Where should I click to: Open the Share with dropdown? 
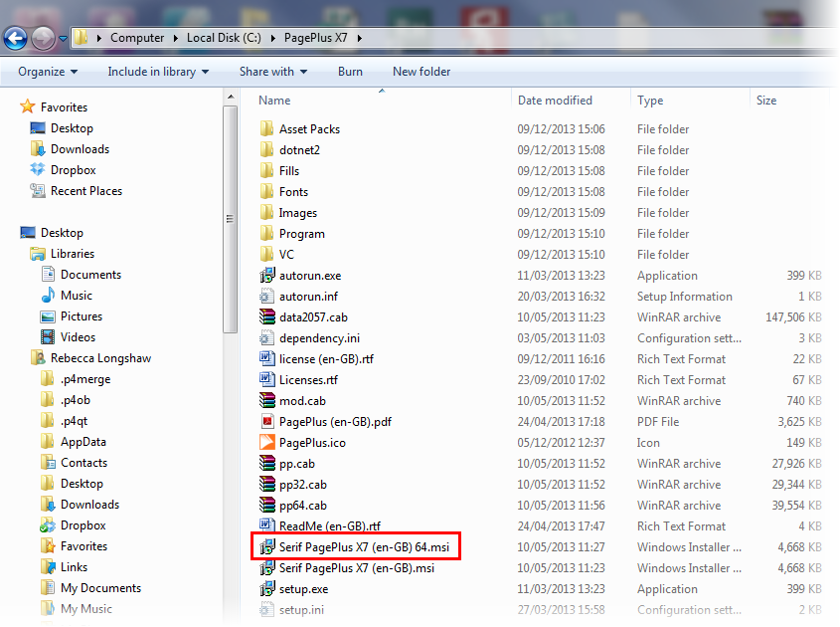(273, 72)
